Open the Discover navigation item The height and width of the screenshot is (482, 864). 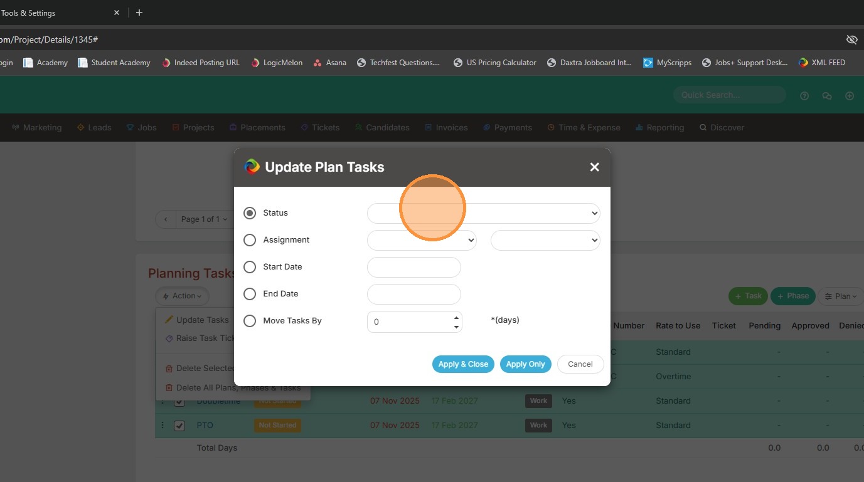[722, 127]
